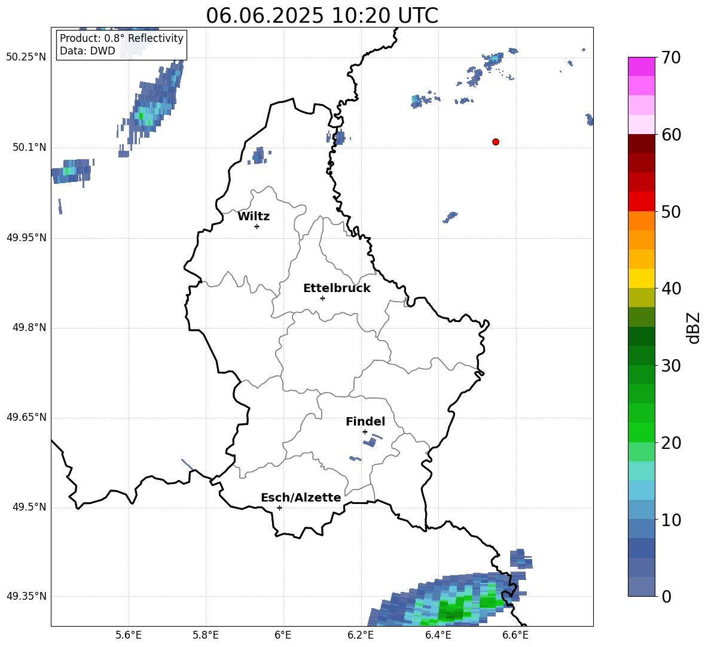The width and height of the screenshot is (708, 647).
Task: Click the 49.95°N latitude label
Action: [26, 238]
